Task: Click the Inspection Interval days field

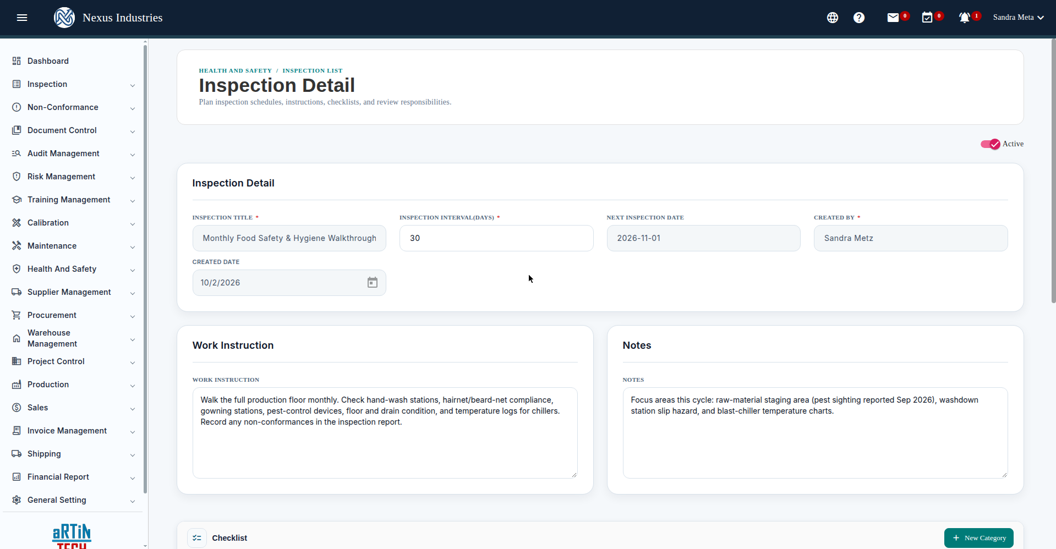Action: click(496, 238)
